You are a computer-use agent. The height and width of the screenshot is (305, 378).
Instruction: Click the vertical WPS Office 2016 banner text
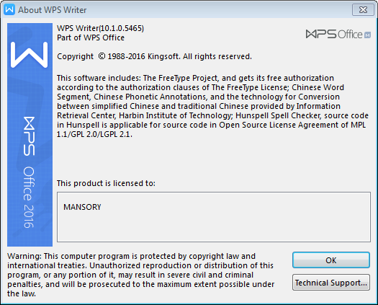point(29,172)
